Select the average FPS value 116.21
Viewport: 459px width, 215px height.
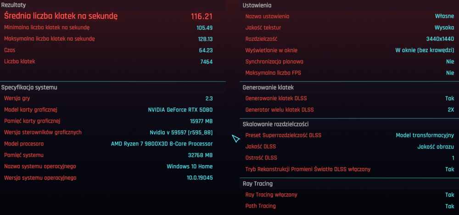[x=202, y=16]
